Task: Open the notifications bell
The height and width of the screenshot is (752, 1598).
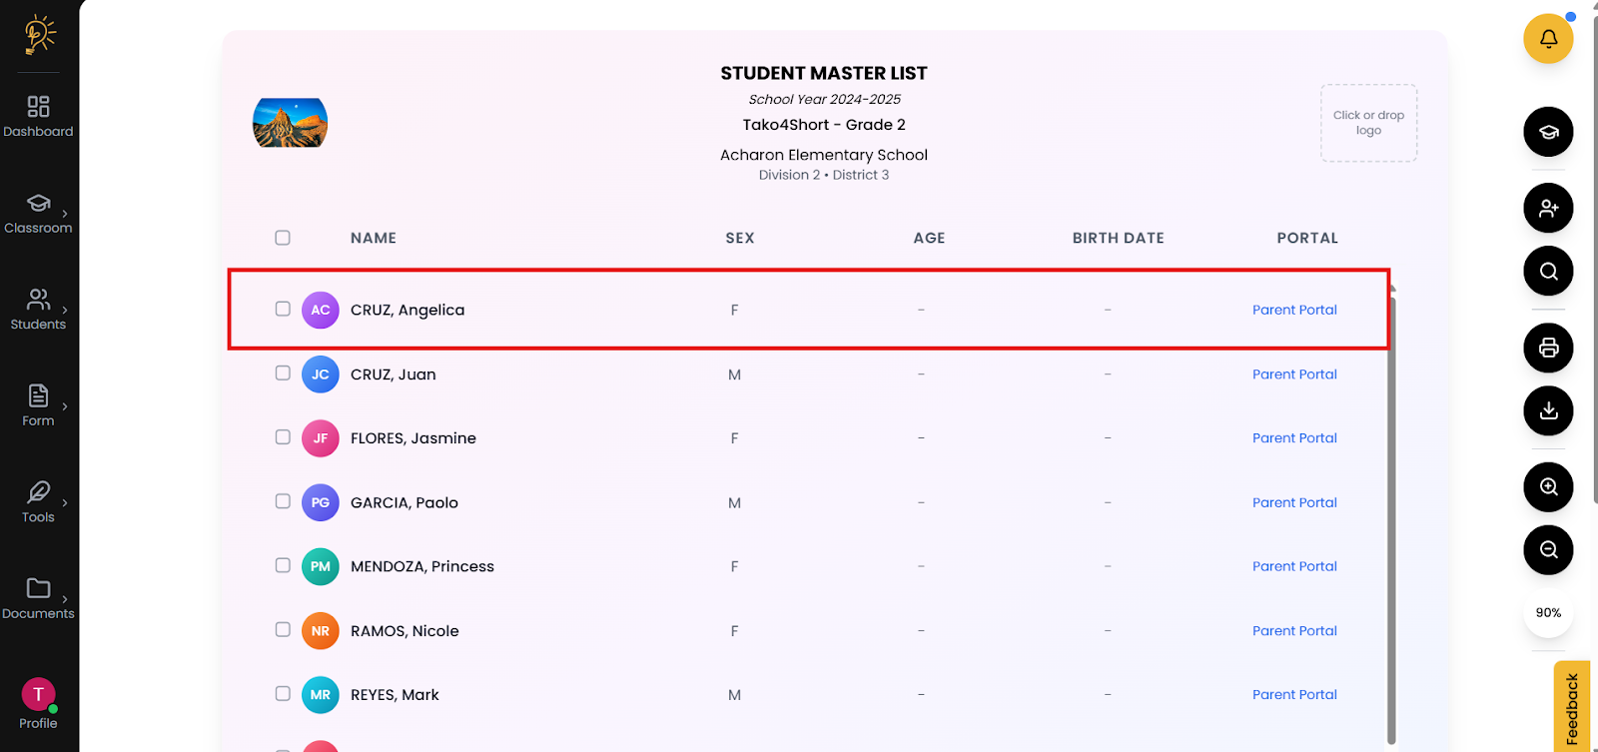Action: tap(1548, 39)
